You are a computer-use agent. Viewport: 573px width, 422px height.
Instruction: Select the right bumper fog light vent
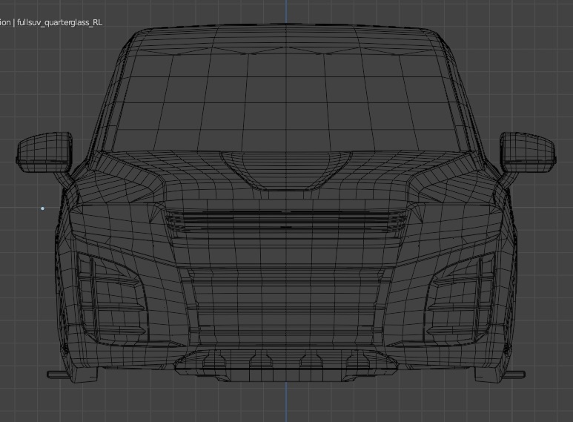click(x=461, y=299)
